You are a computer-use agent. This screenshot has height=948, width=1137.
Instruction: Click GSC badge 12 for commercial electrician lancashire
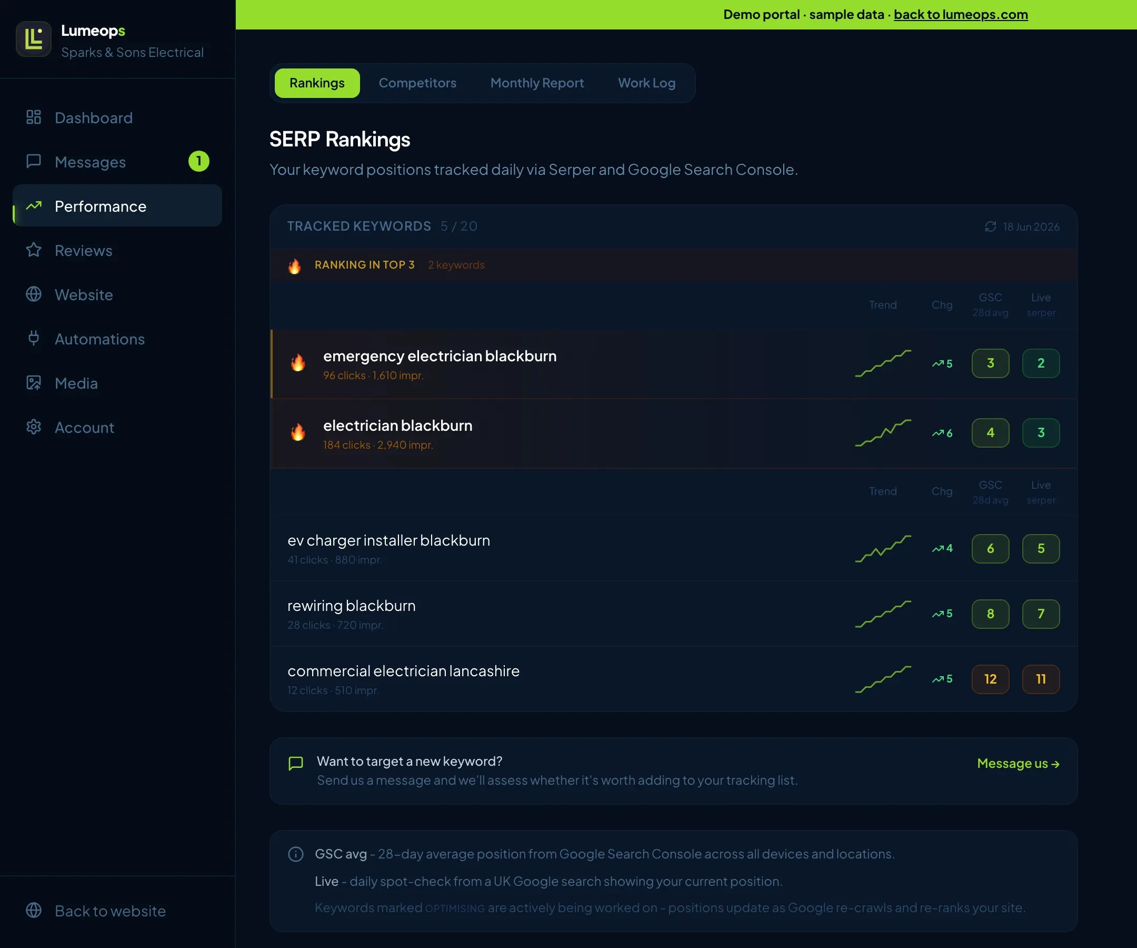coord(990,679)
